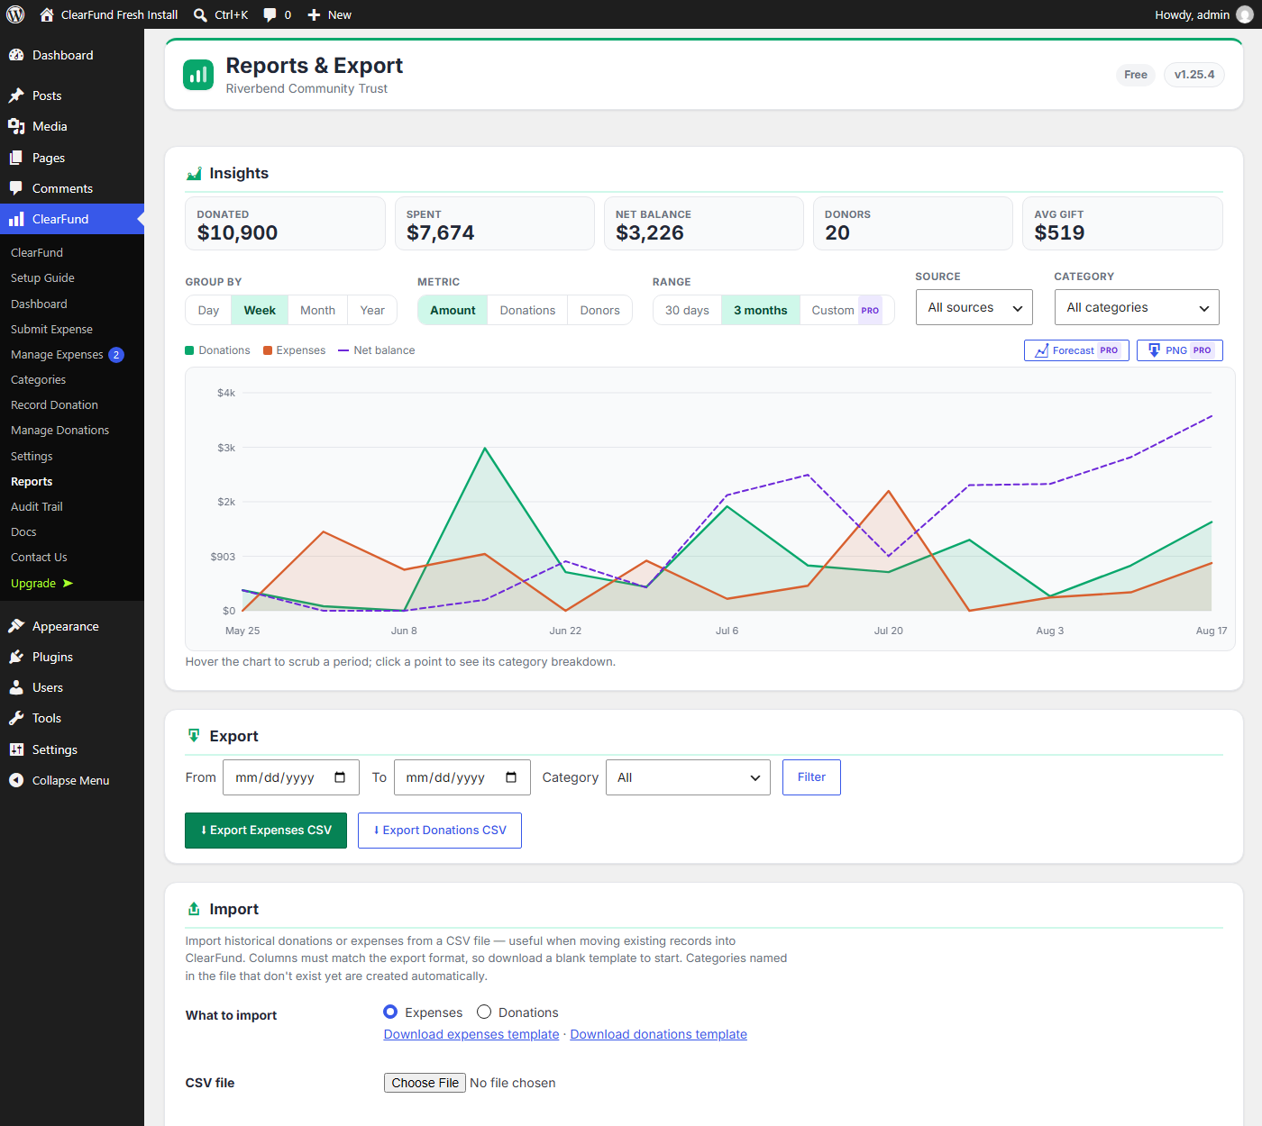This screenshot has width=1262, height=1126.
Task: Open Setup Guide submenu item
Action: pos(42,277)
